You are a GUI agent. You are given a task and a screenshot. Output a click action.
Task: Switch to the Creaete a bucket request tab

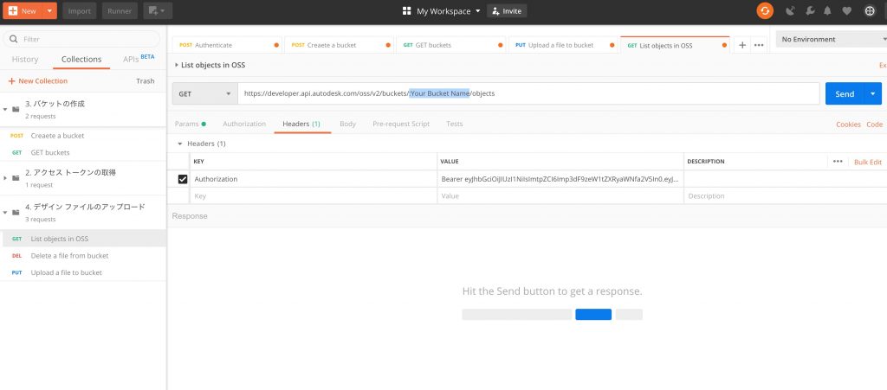(x=340, y=45)
